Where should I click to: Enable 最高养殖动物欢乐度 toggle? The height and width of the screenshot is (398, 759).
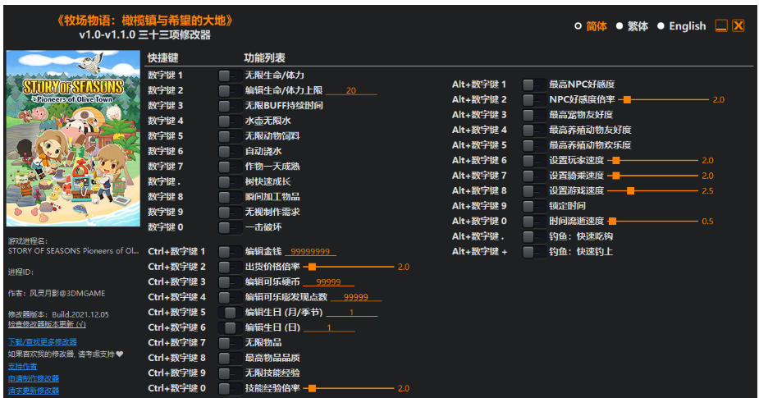[x=533, y=145]
